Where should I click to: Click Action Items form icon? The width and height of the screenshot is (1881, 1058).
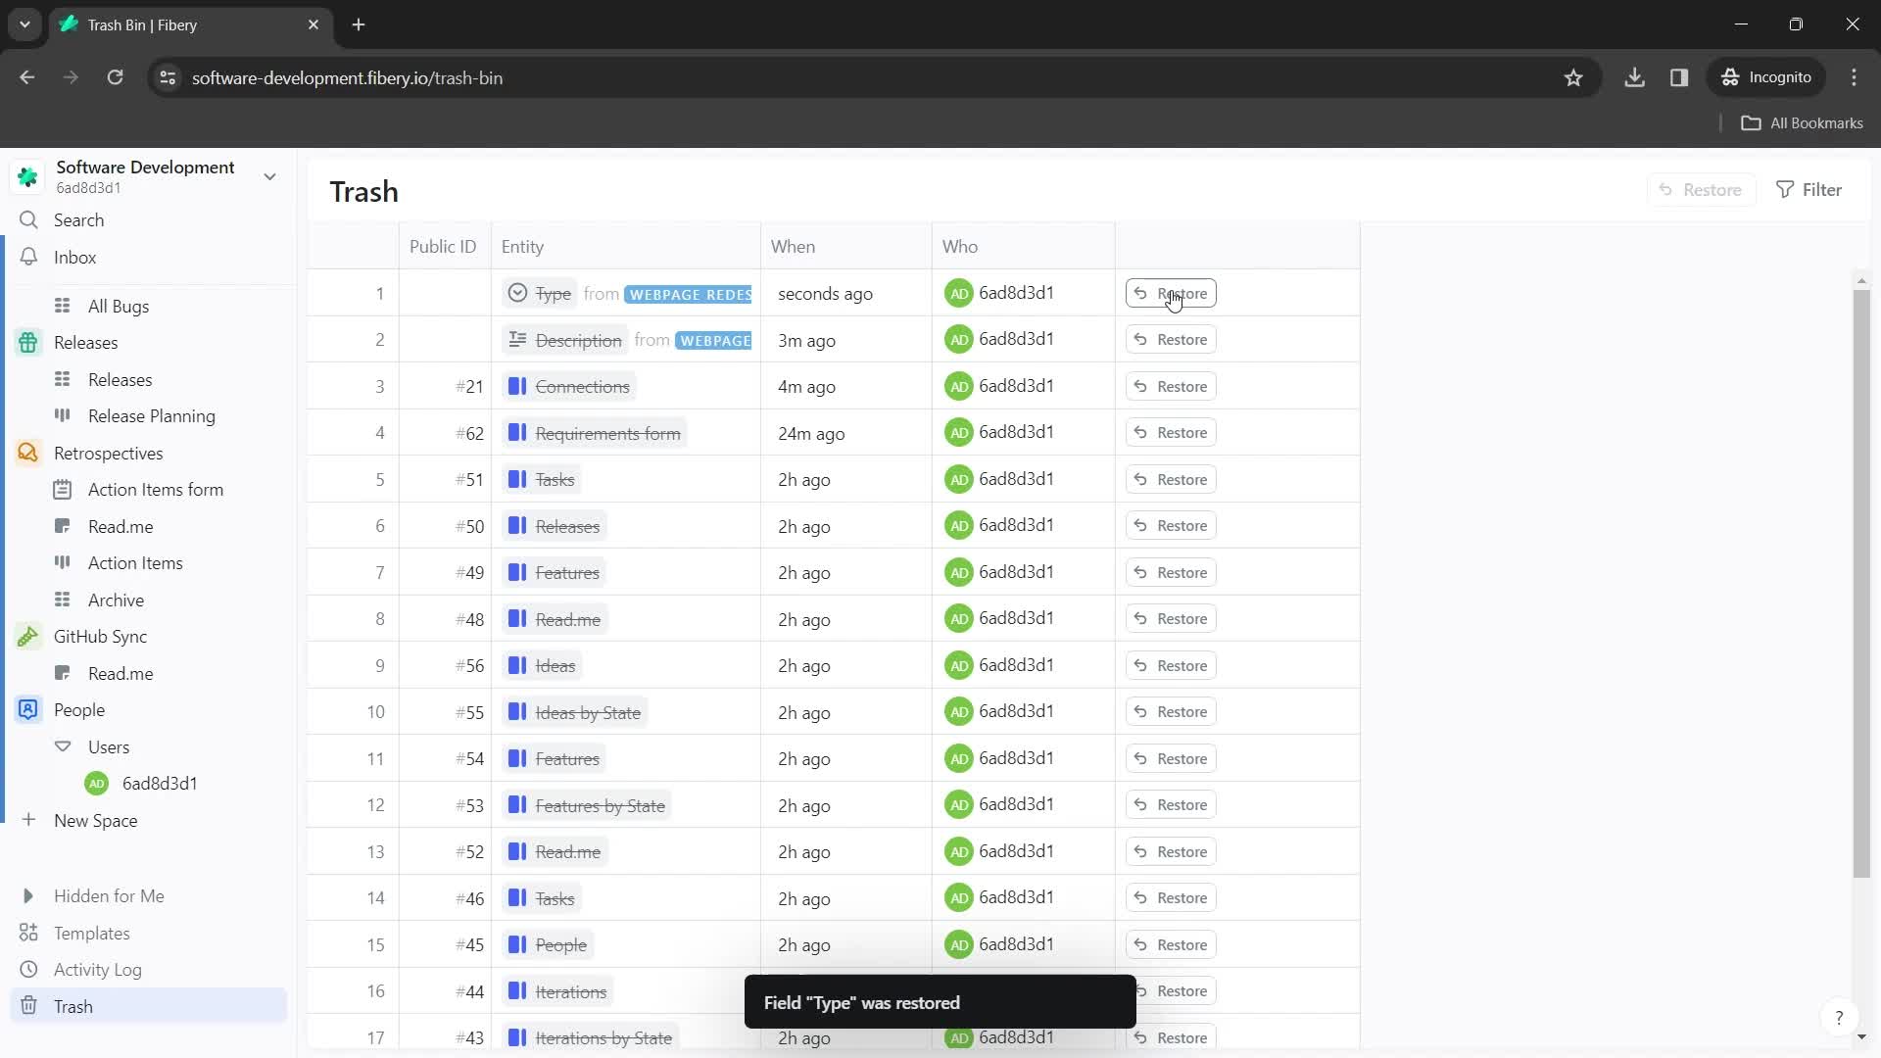tap(63, 489)
